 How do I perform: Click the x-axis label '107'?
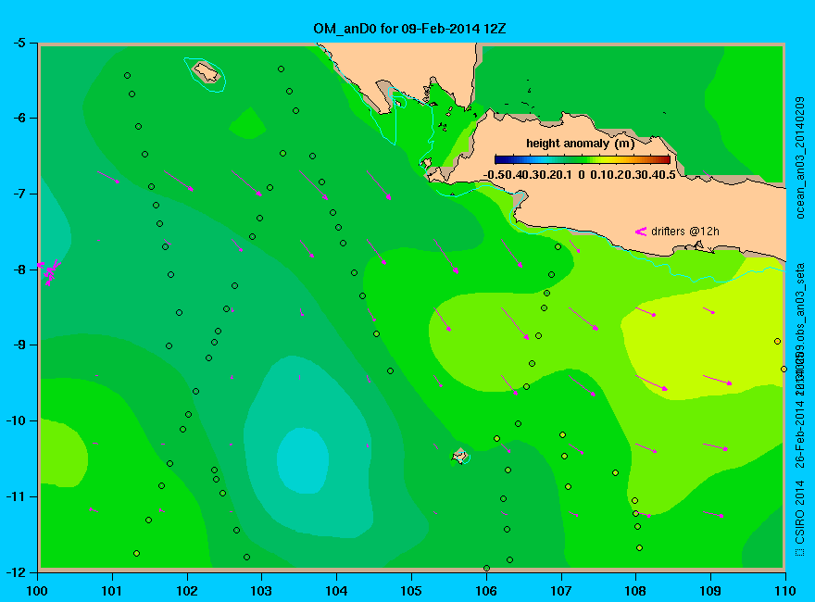[x=561, y=591]
